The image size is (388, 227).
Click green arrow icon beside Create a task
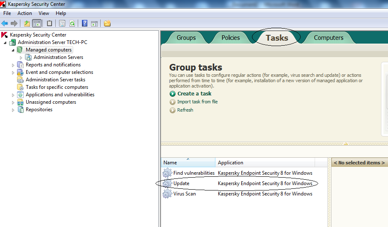(x=173, y=94)
